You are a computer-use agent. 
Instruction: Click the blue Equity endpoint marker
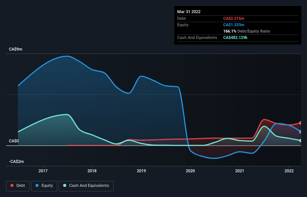click(301, 132)
